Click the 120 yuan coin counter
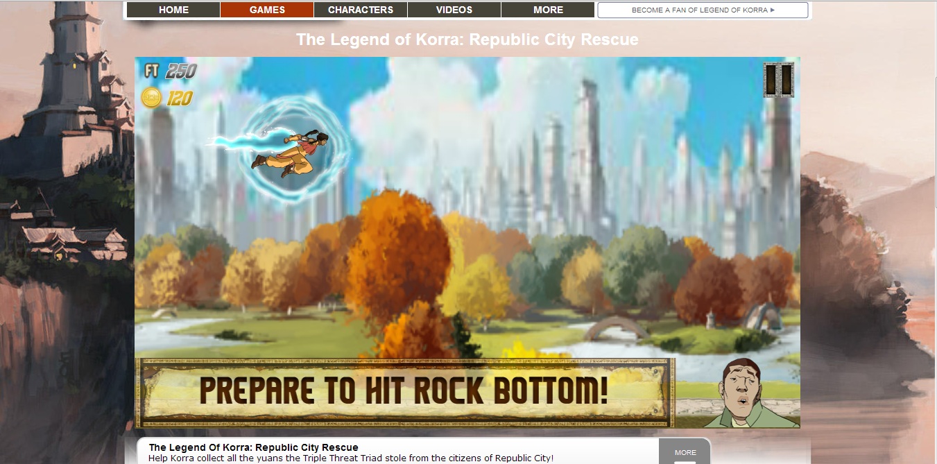The image size is (937, 464). (x=179, y=98)
